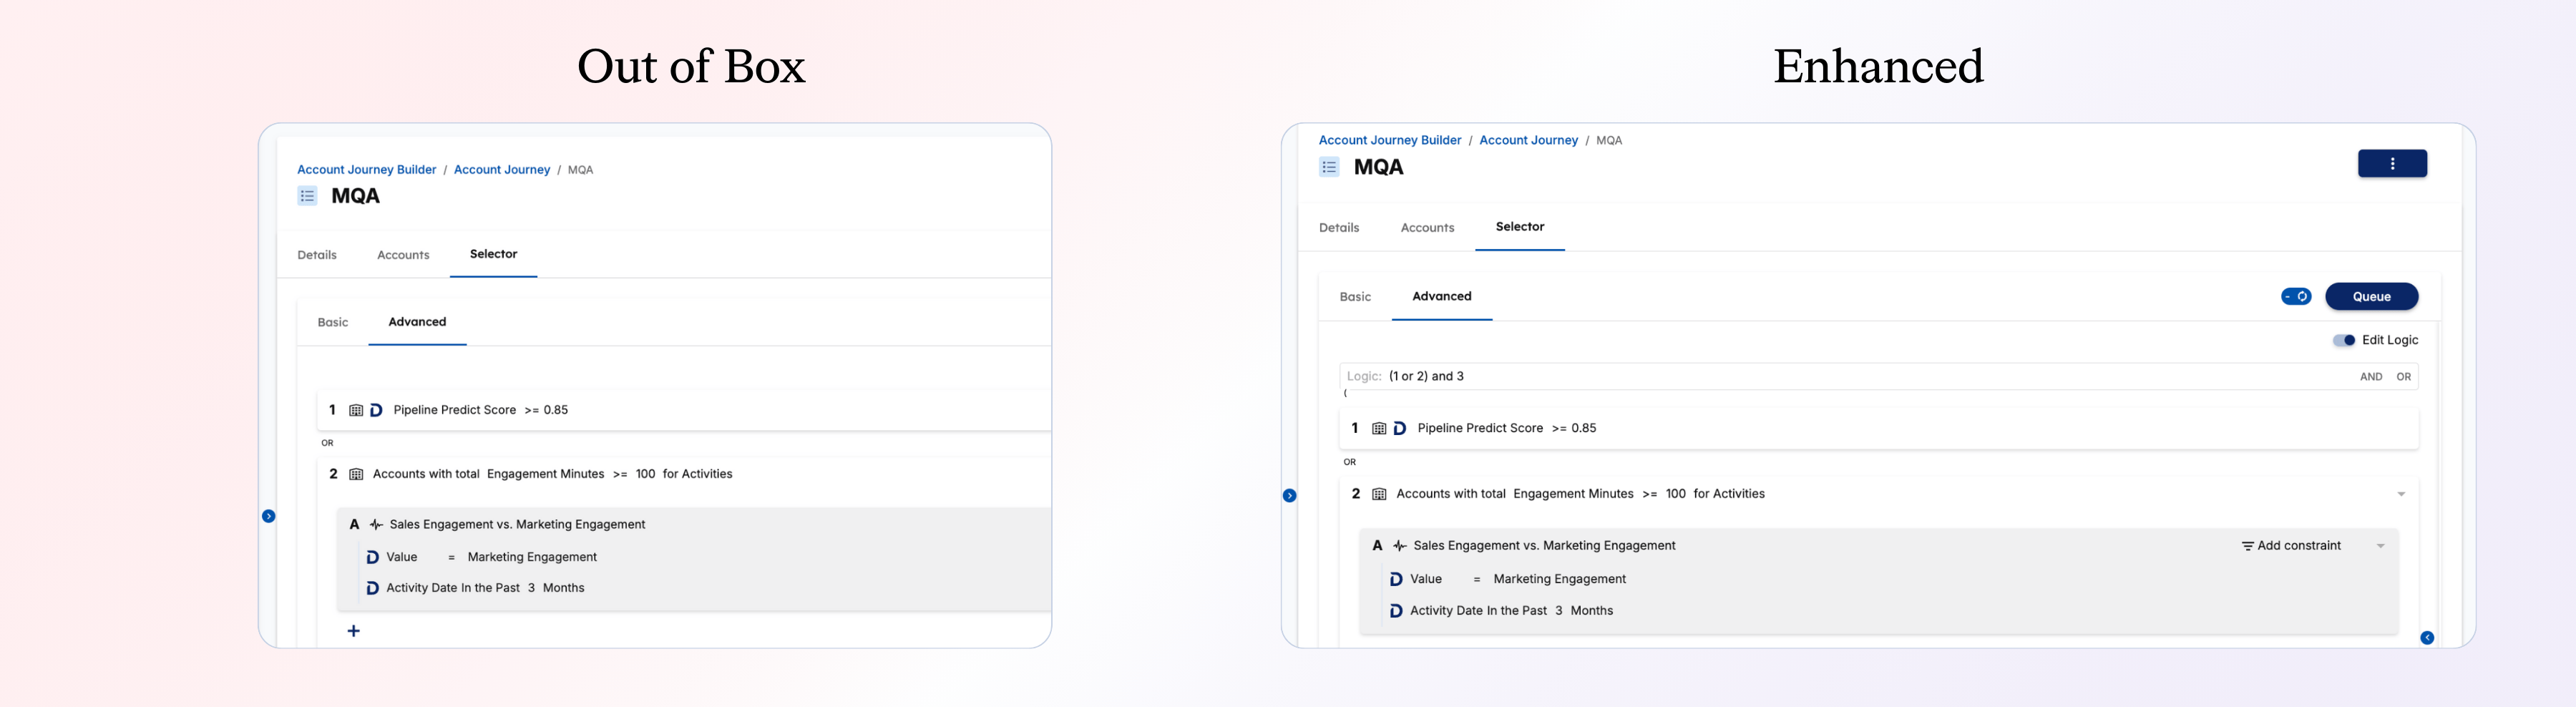Click the blue collapse arrow at Enhanced panel bottom right

click(2426, 638)
